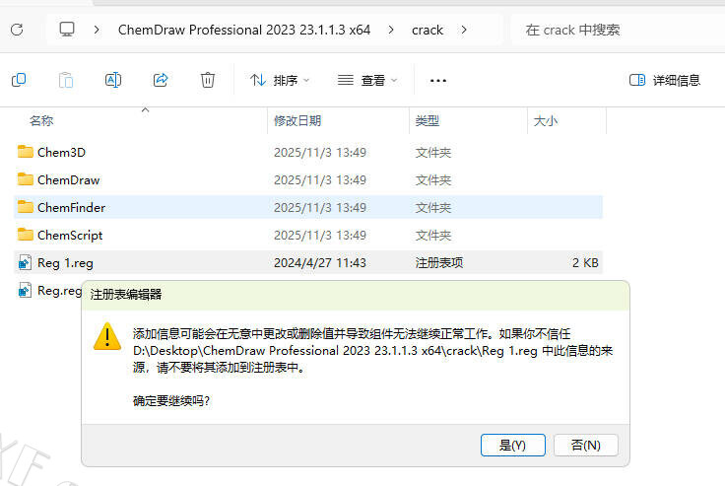
Task: Toggle the details pane (详细信息)
Action: point(665,80)
